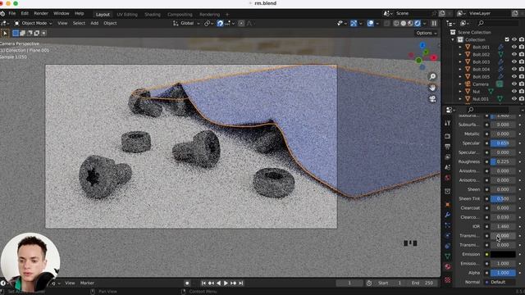Disable Nut object in renders
The image size is (525, 295).
click(x=522, y=91)
